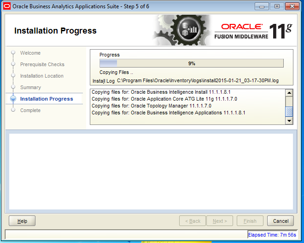Viewport: 304px width, 243px height.
Task: Click the Oracle icon in the title bar
Action: pyautogui.click(x=7, y=6)
